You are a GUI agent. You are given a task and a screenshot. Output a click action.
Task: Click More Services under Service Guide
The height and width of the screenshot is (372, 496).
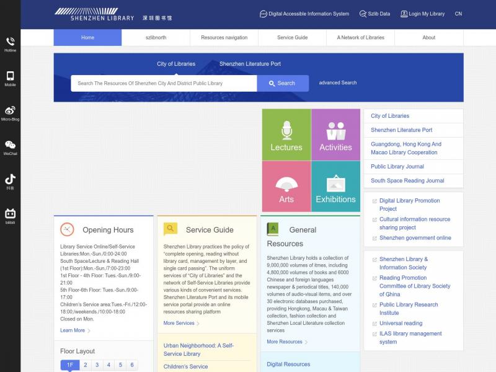pyautogui.click(x=179, y=323)
